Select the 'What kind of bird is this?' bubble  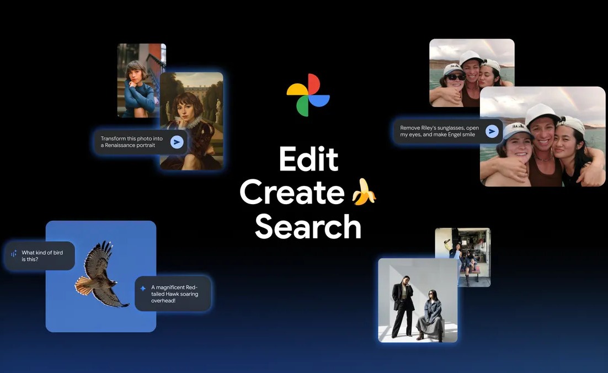[x=43, y=255]
